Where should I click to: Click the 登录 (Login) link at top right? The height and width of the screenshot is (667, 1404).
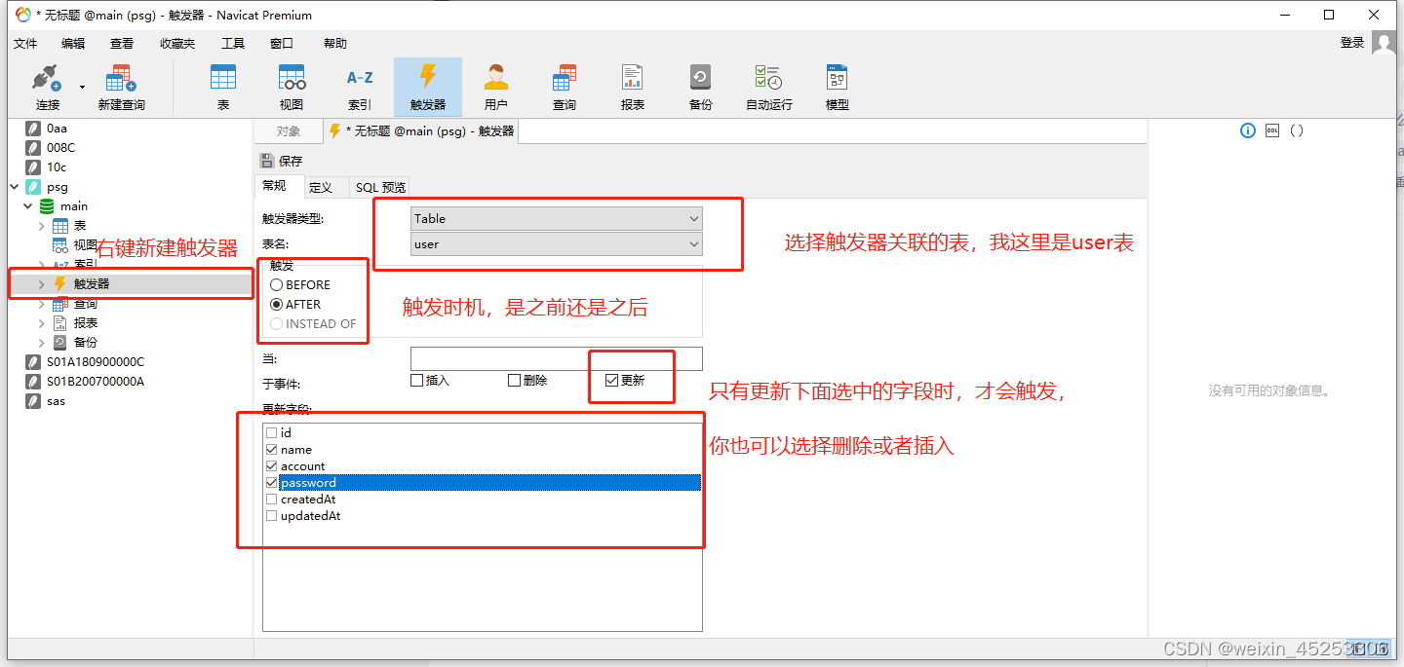coord(1352,43)
